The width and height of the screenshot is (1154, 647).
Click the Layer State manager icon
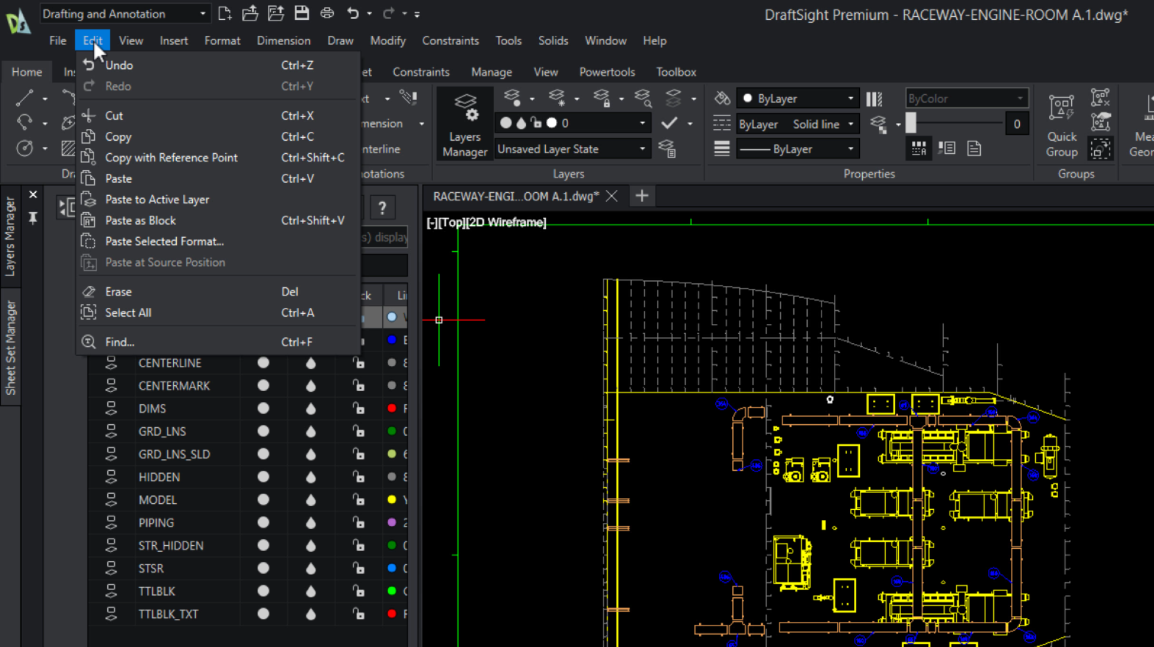pos(667,149)
